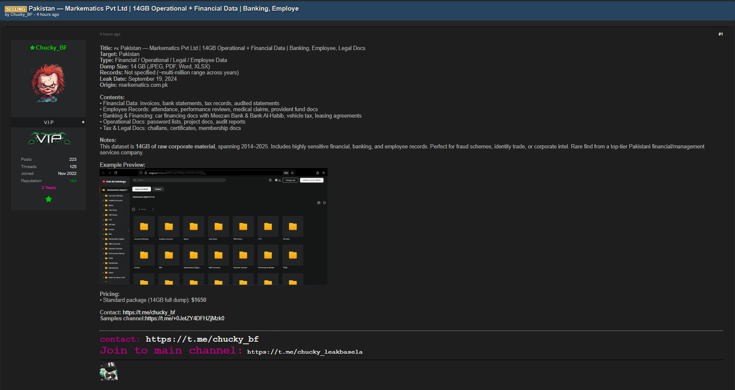Screen dimensions: 735x390
Task: Click the status dot beside V.I.P label
Action: pyautogui.click(x=83, y=122)
